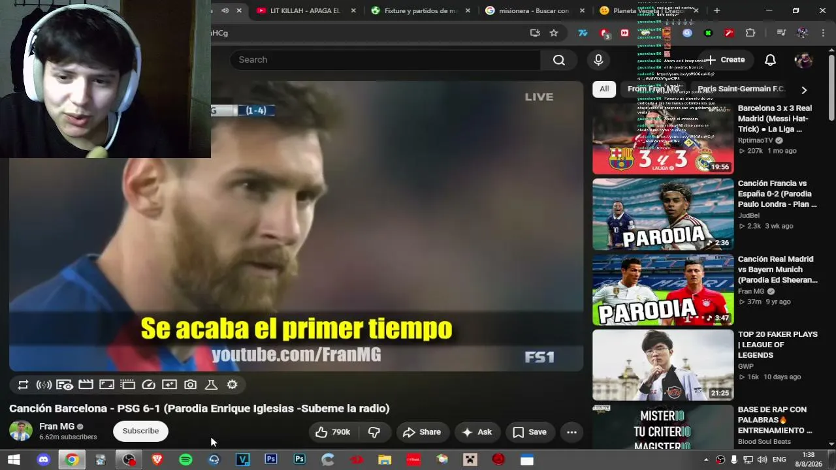Open the "Canción Francia vs España 0-2" thumbnail

point(663,215)
